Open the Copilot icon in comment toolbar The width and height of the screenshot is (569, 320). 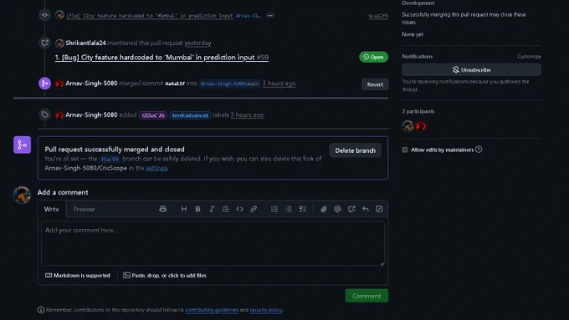coord(163,209)
